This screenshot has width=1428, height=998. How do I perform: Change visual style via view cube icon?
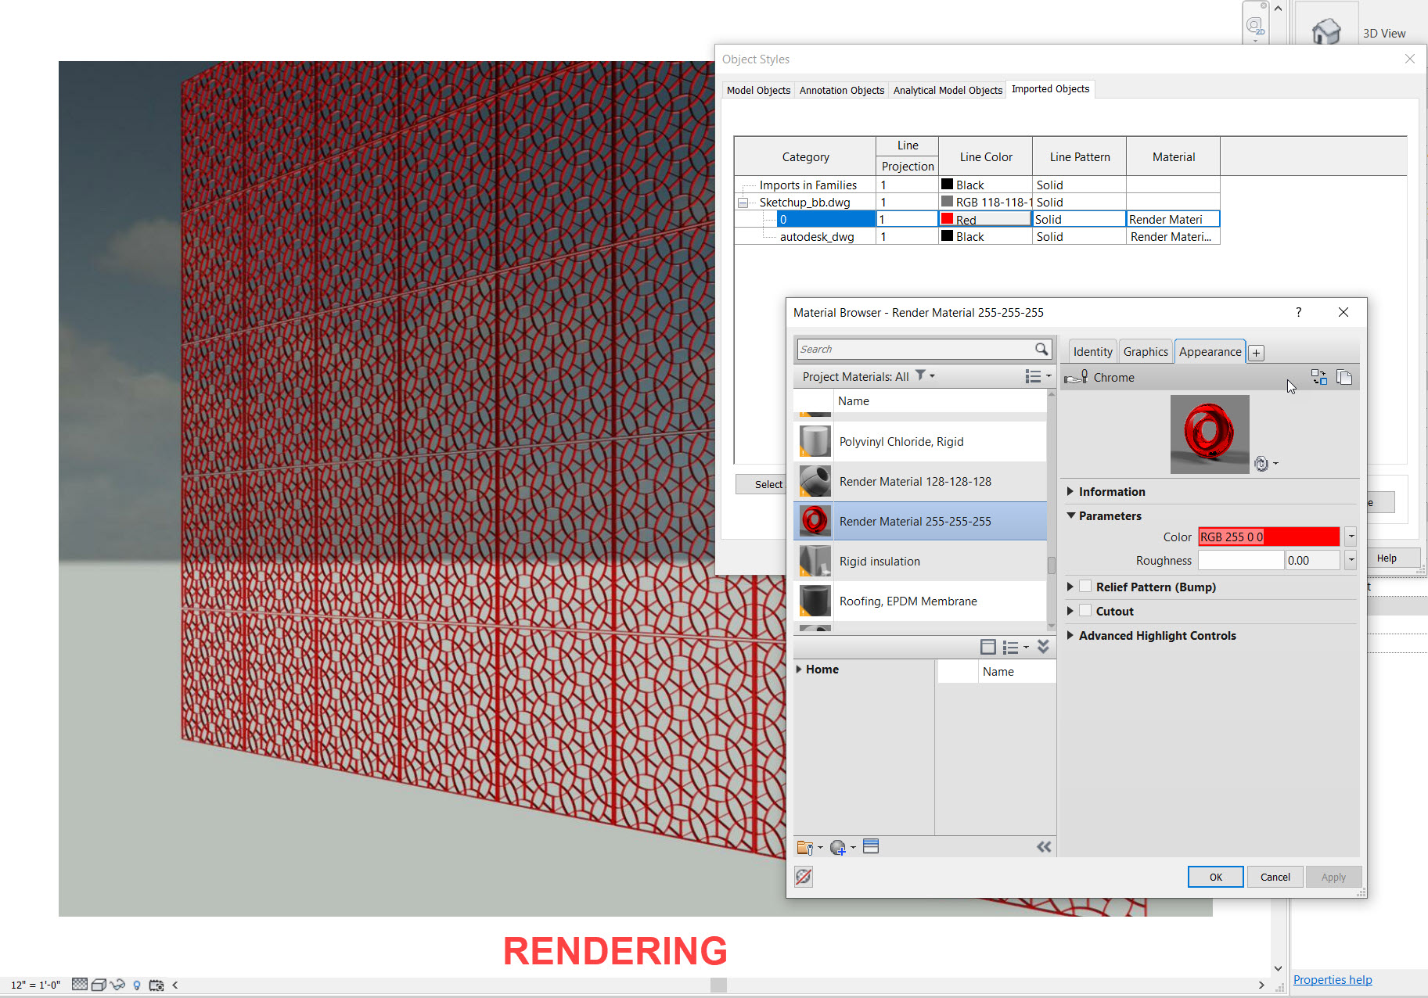[99, 985]
